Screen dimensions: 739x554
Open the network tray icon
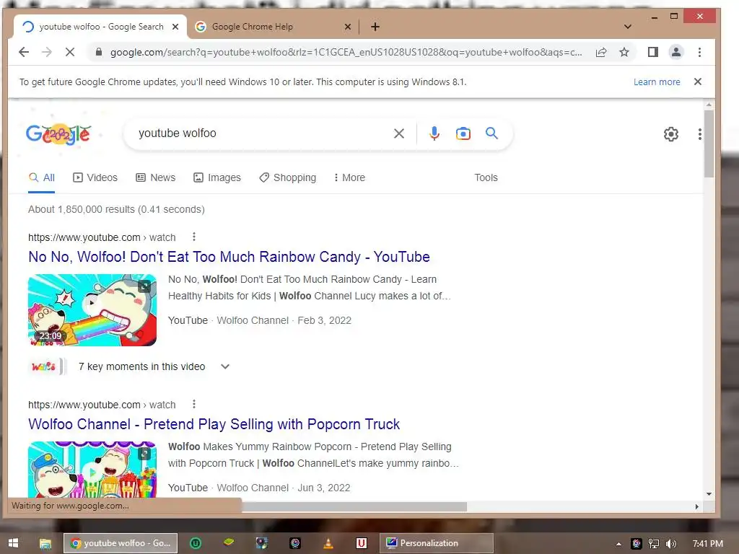click(x=654, y=544)
